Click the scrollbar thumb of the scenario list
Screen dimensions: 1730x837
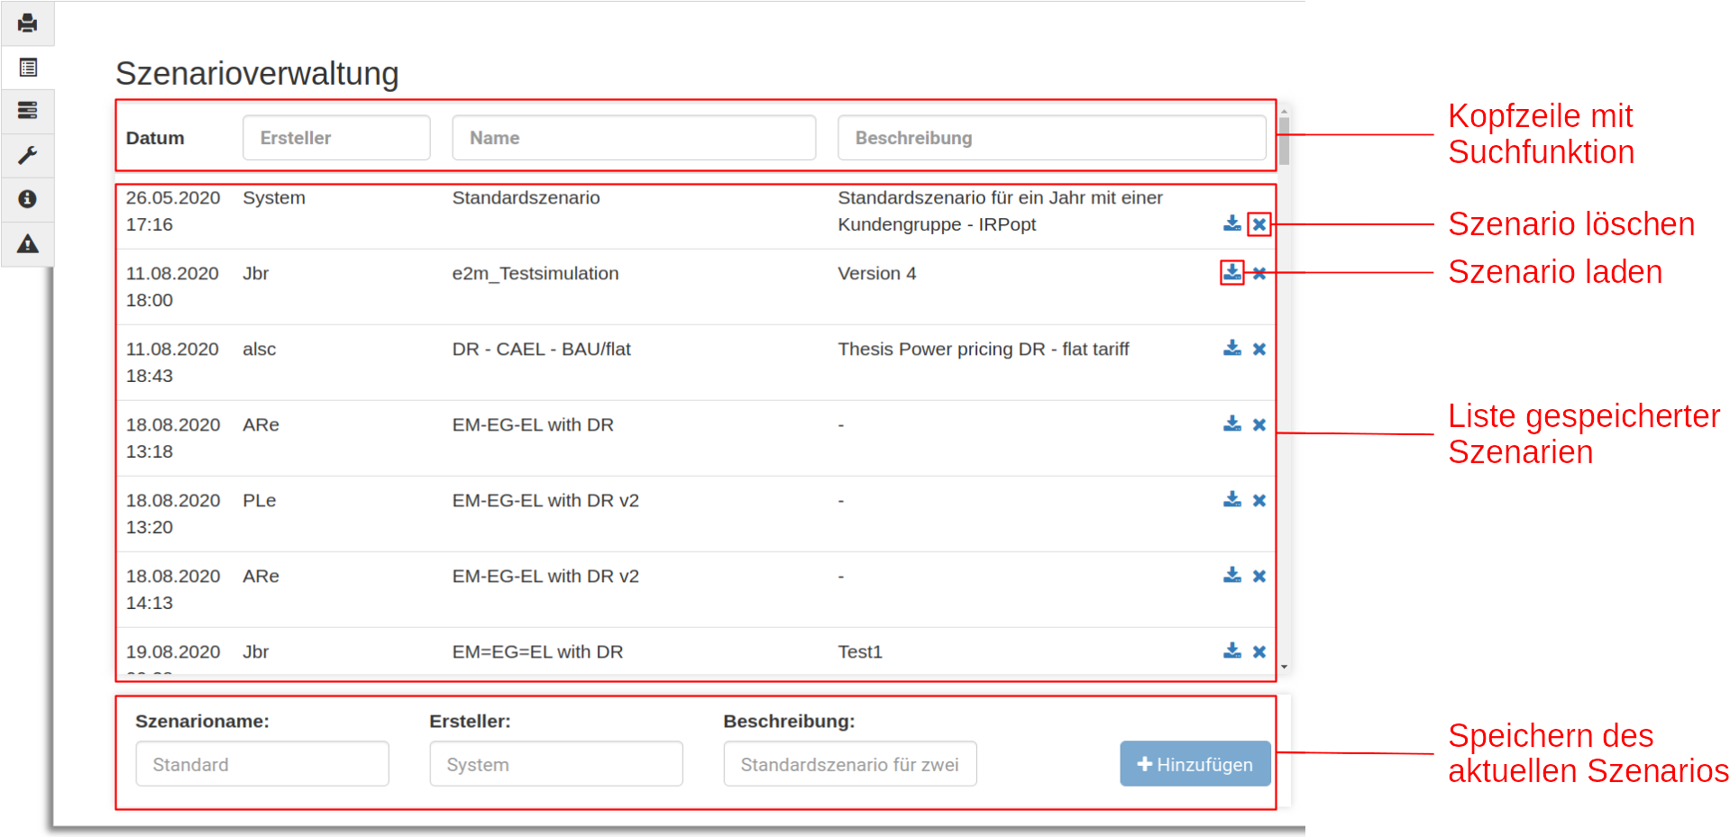point(1284,141)
